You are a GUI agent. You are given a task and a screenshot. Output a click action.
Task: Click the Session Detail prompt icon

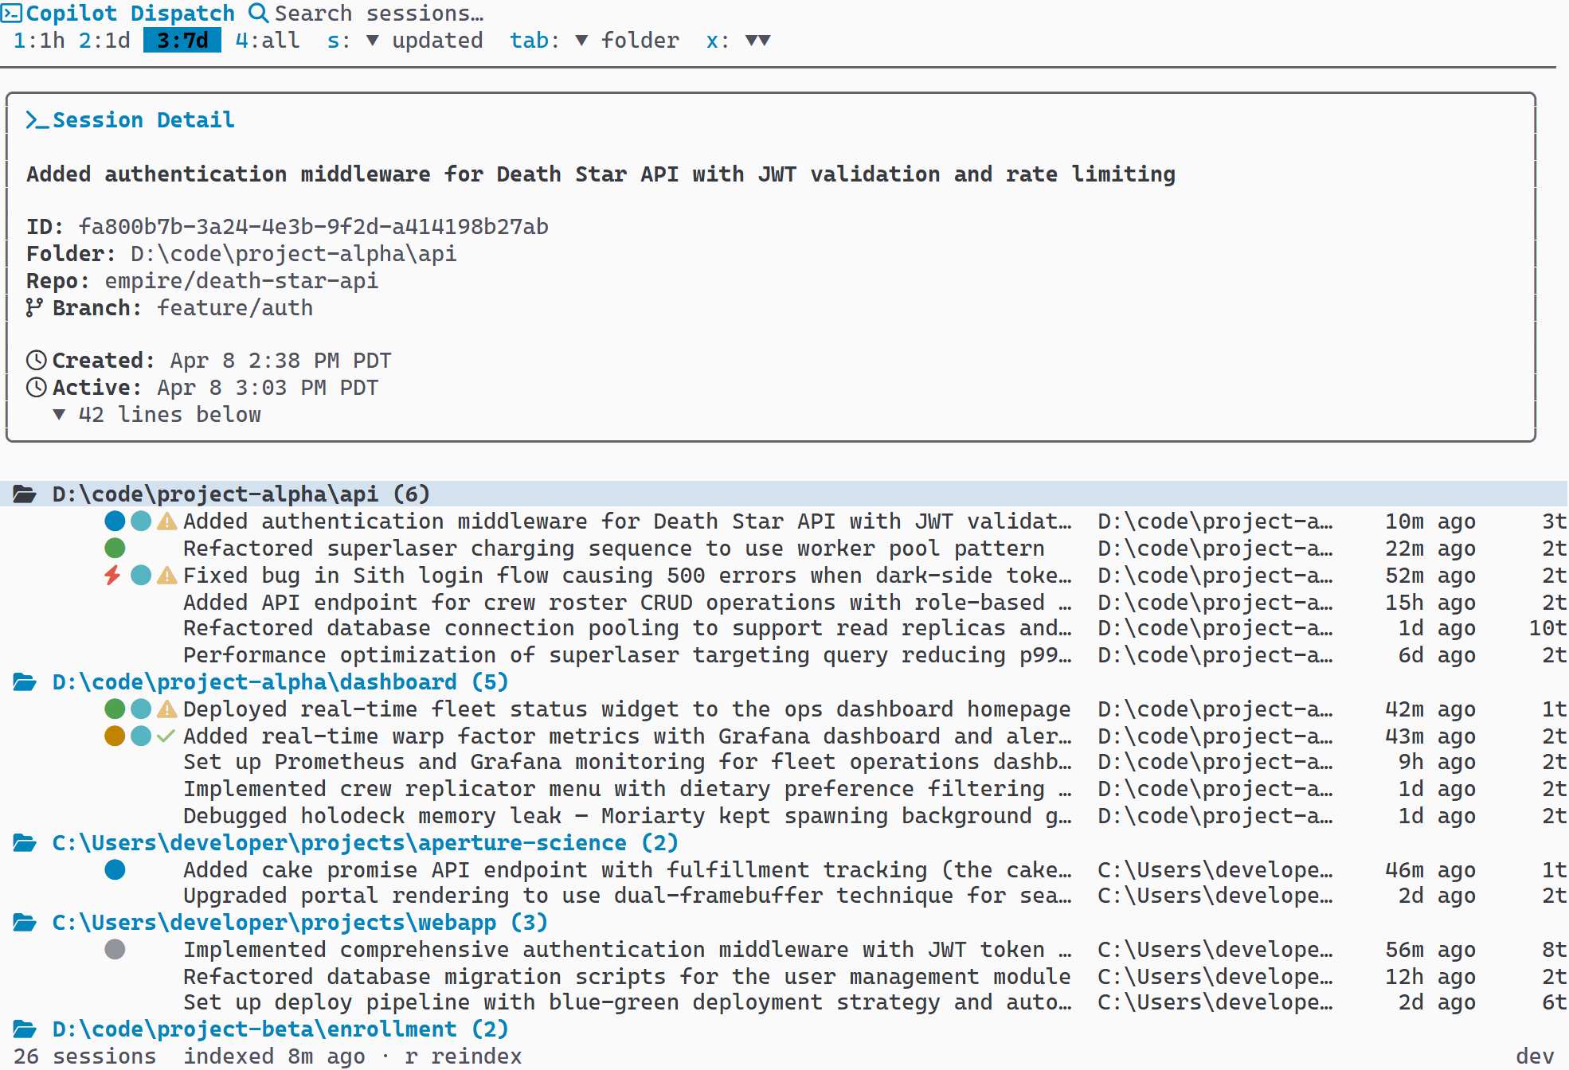(x=37, y=120)
